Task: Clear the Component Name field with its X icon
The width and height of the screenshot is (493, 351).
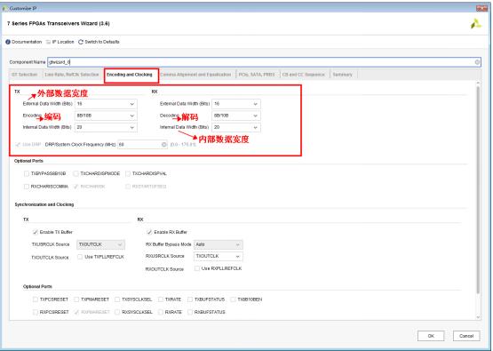Action: coord(477,62)
